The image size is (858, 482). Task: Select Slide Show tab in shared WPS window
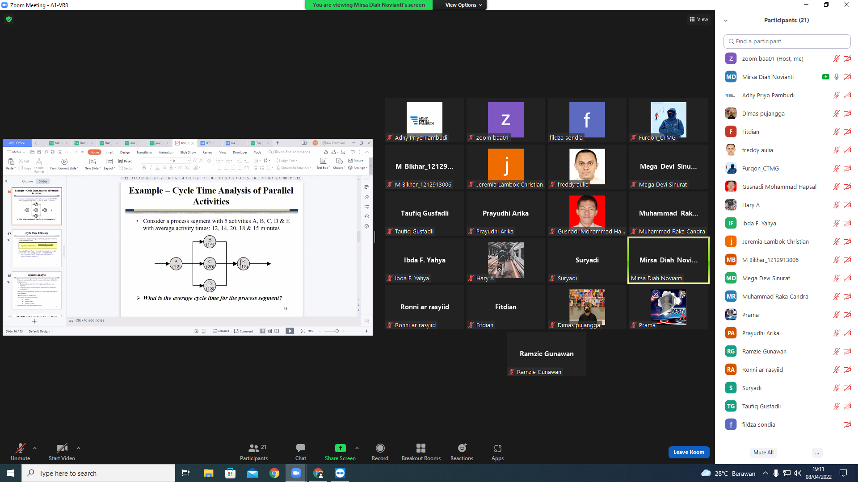pyautogui.click(x=188, y=152)
